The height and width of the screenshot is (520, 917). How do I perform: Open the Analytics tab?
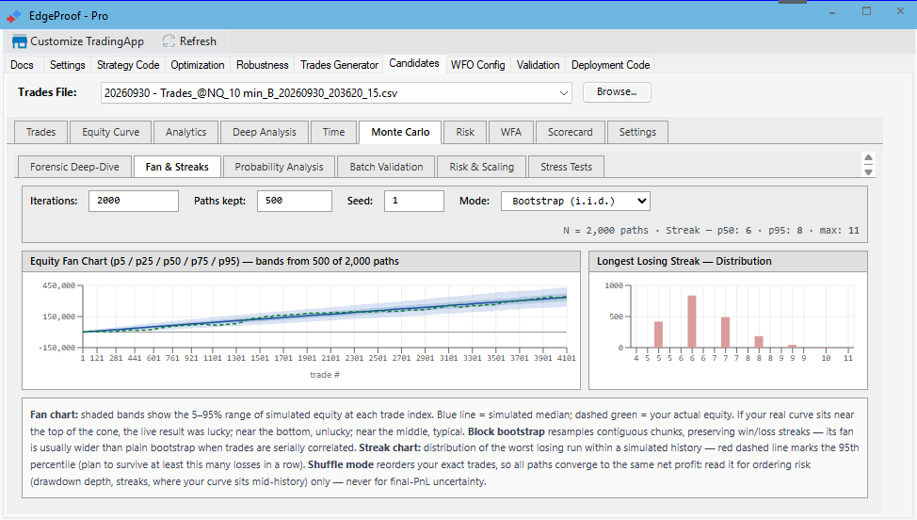[x=186, y=132]
